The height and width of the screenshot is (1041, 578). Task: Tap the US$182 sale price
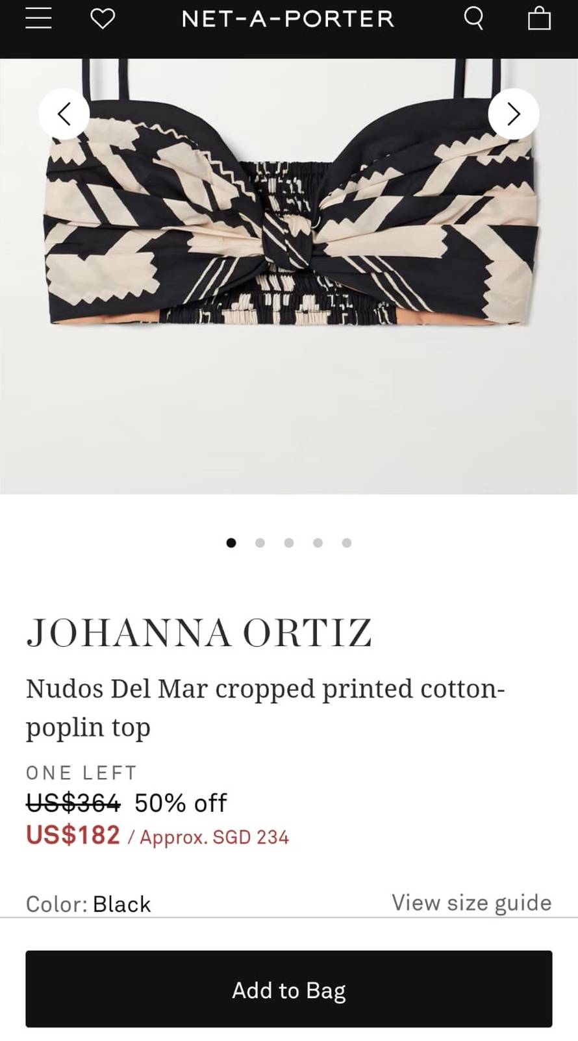pos(73,835)
